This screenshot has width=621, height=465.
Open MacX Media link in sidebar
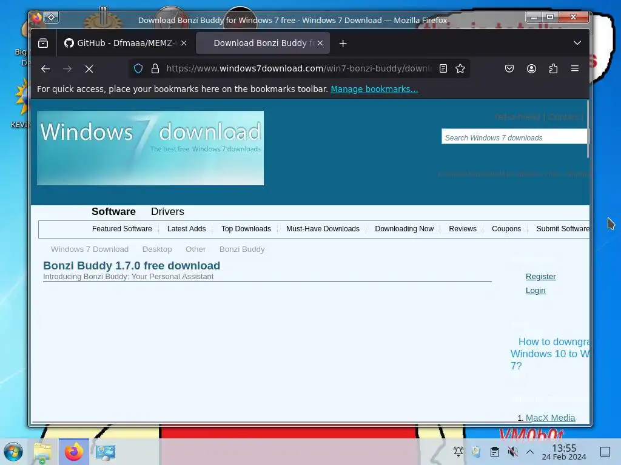[x=550, y=418]
